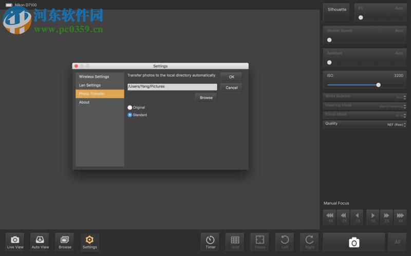411x256 pixels.
Task: Click the Aperture slider handle
Action: pos(329,62)
